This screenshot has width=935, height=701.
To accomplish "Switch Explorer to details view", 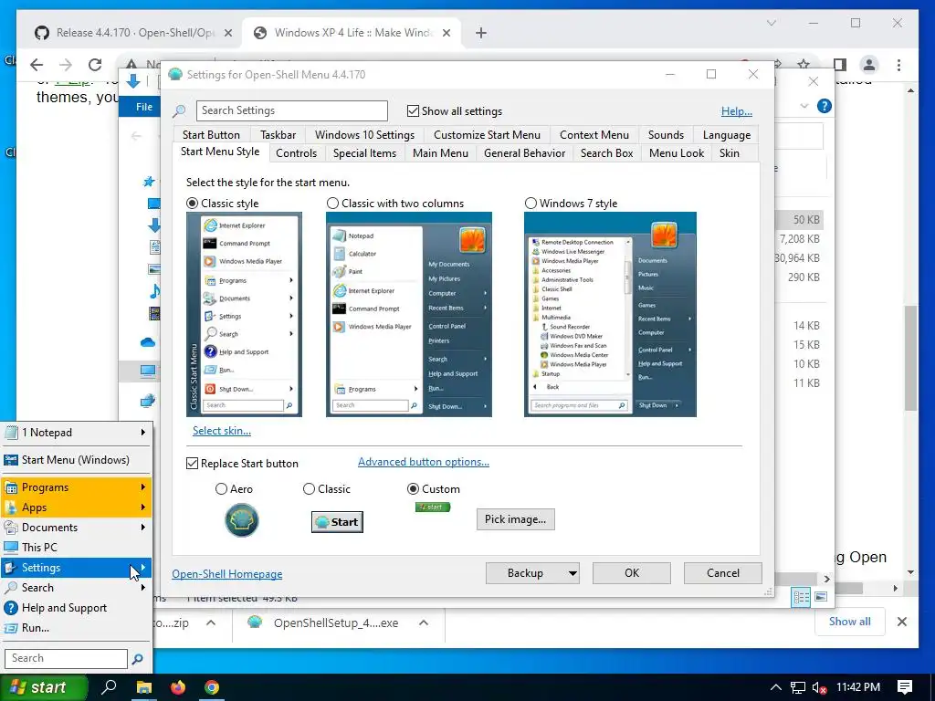I will coord(801,597).
